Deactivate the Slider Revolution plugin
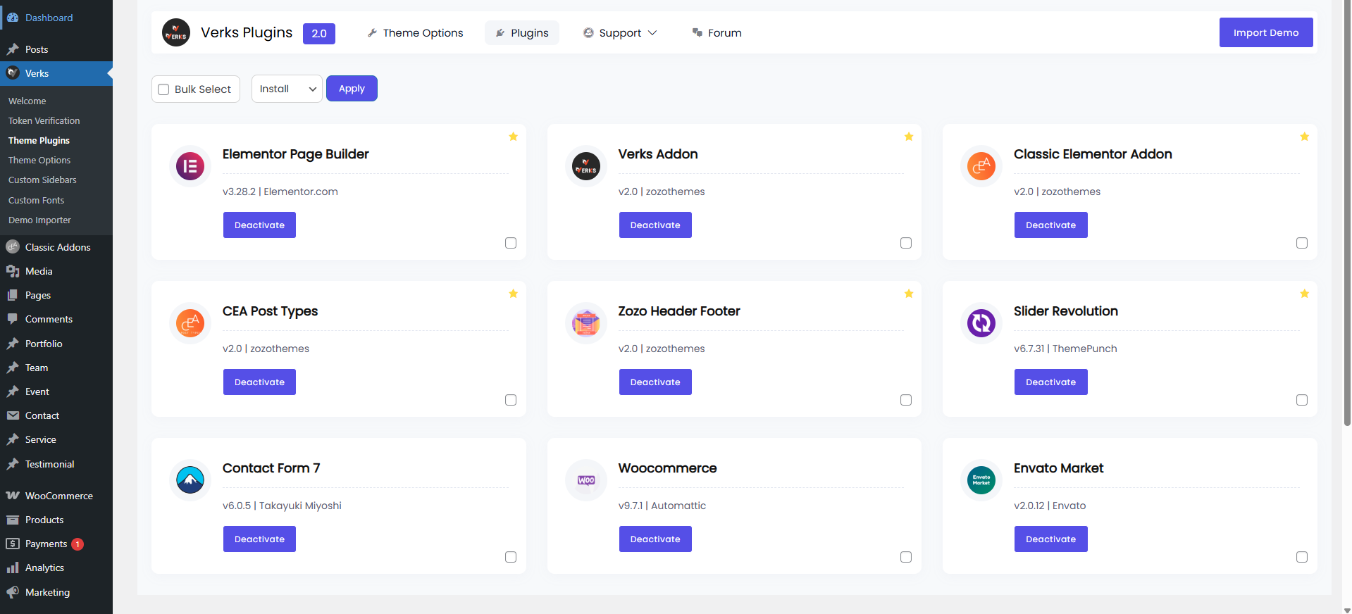Image resolution: width=1352 pixels, height=614 pixels. point(1050,382)
